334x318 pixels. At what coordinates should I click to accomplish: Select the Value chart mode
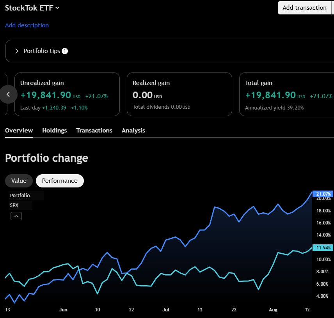click(x=19, y=181)
